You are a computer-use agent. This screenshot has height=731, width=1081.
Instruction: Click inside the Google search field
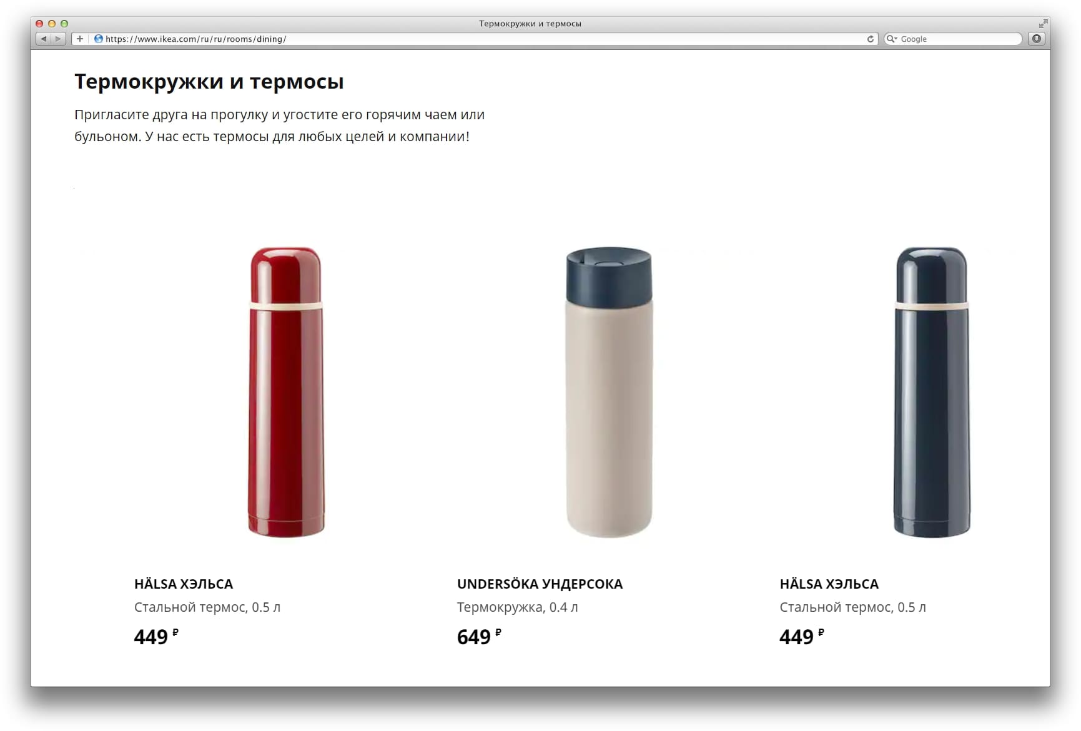953,39
